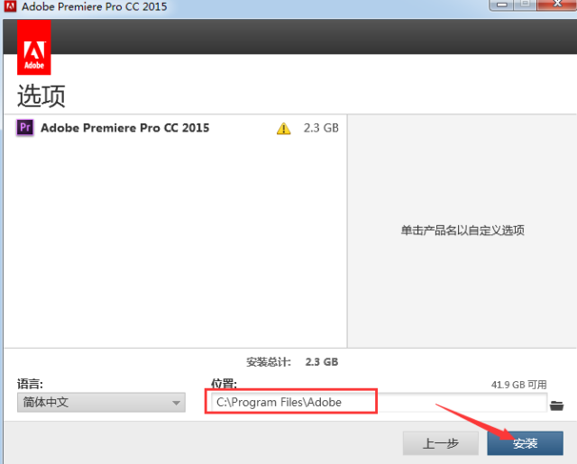This screenshot has width=577, height=464.
Task: Click the yellow warning triangle icon
Action: [284, 129]
